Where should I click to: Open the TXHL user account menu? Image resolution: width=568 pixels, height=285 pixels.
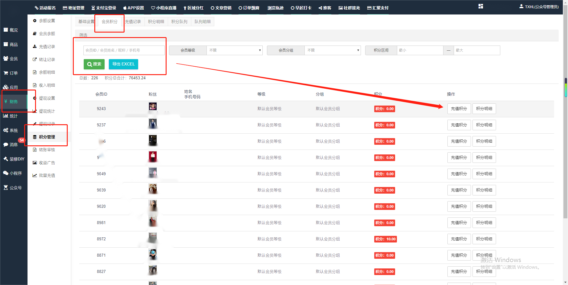click(x=539, y=7)
